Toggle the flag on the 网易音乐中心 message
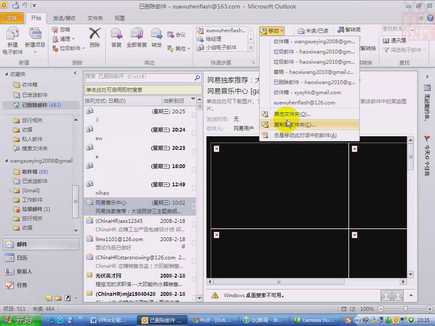Image resolution: width=435 pixels, height=326 pixels. click(x=194, y=207)
